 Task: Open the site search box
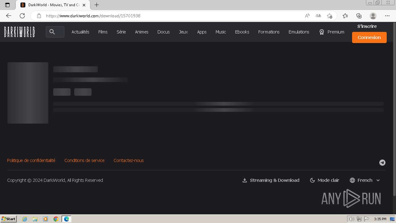click(x=55, y=32)
